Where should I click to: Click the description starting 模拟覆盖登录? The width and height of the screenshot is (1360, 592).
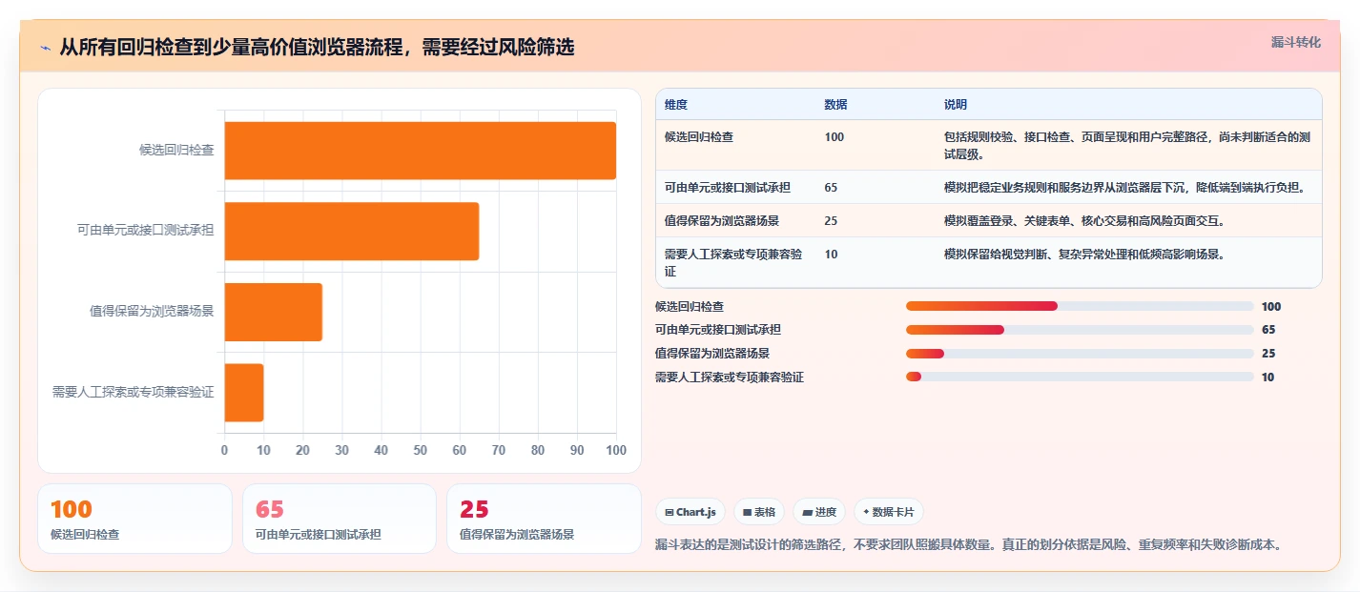[x=1083, y=221]
